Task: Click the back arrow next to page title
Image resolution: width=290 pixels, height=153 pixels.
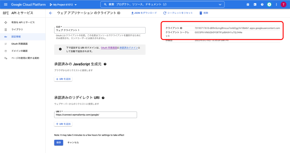Action: click(51, 13)
